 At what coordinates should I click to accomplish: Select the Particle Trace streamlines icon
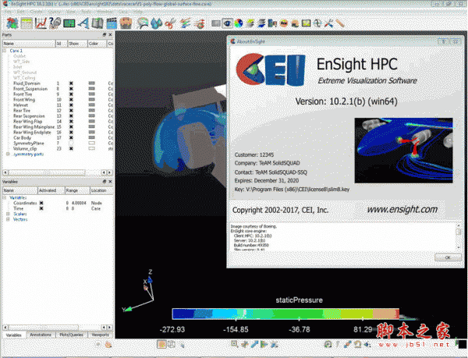[185, 23]
